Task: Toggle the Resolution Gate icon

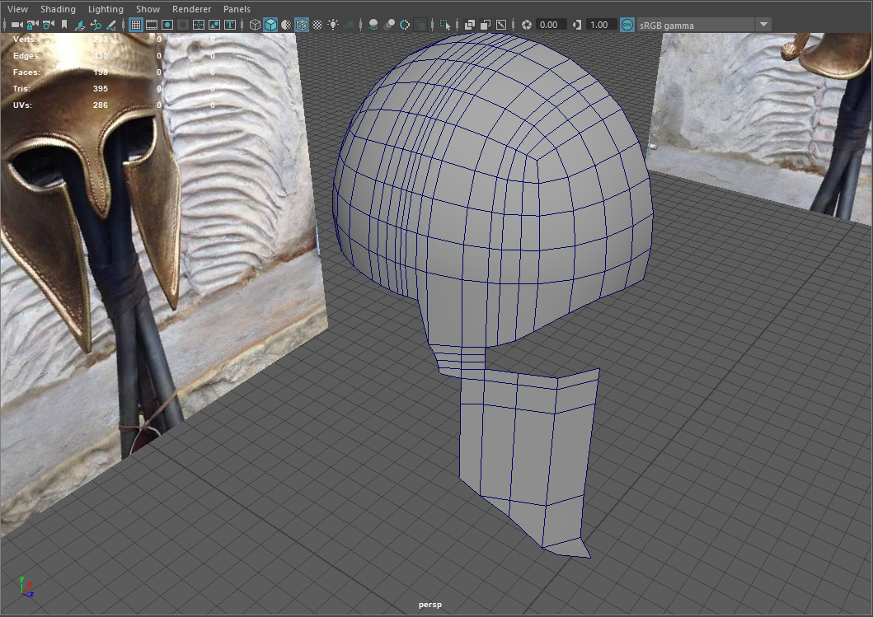Action: 167,25
